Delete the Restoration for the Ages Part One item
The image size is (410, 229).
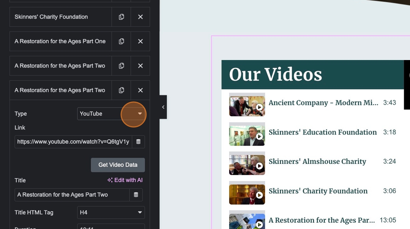[141, 41]
